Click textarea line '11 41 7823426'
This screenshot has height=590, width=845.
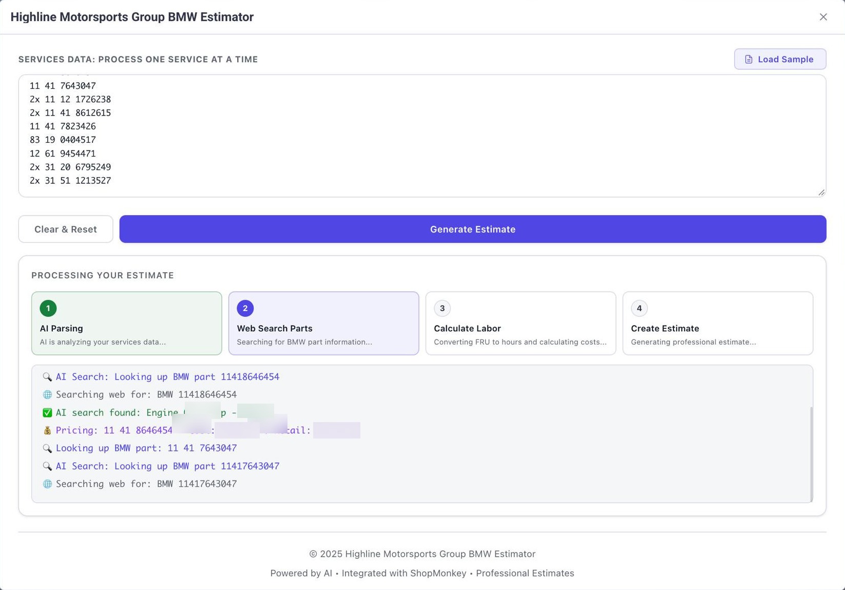(x=63, y=126)
